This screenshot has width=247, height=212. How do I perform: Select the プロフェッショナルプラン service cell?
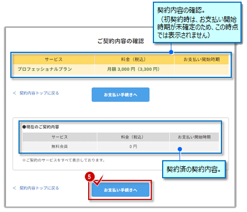point(54,69)
